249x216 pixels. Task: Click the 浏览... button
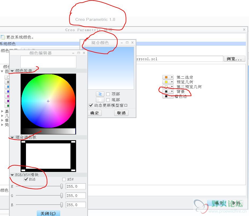click(x=234, y=59)
